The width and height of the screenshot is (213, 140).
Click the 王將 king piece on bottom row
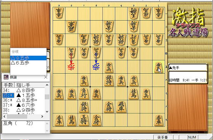(84, 120)
